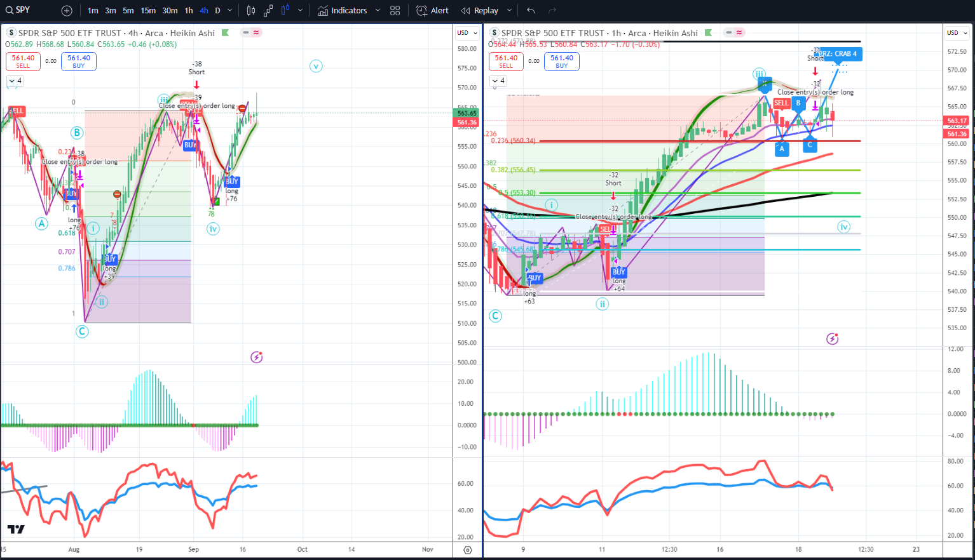Image resolution: width=975 pixels, height=560 pixels.
Task: Select wave label (iv) on 1h chart
Action: [x=843, y=227]
